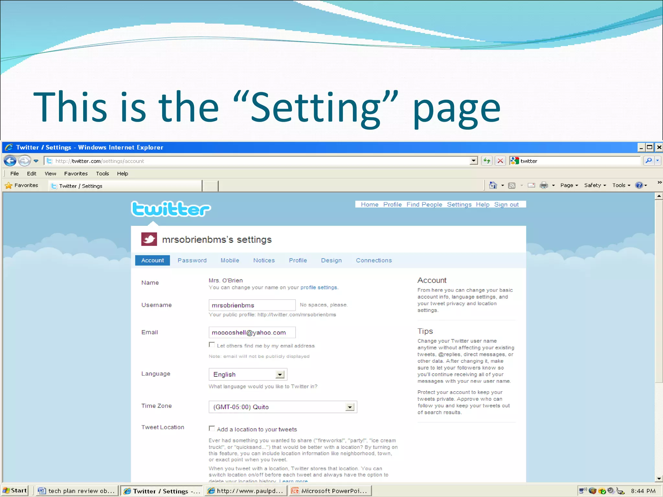Open the Time Zone dropdown

click(283, 407)
